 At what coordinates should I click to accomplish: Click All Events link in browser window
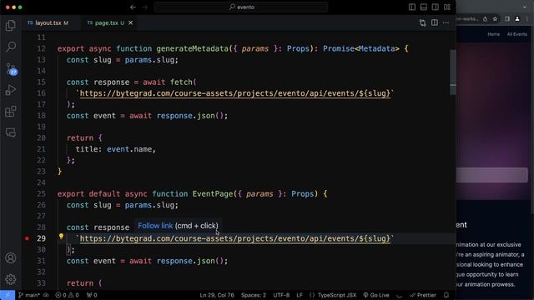coord(516,34)
